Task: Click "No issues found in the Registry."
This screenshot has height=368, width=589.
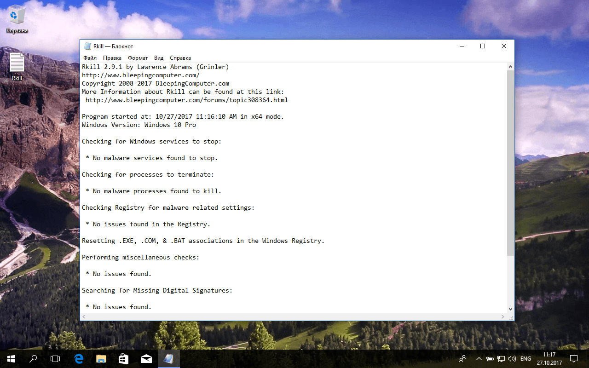Action: point(152,224)
